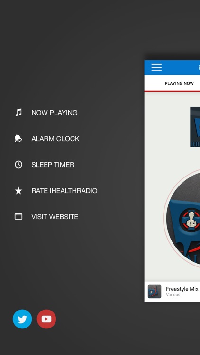
Task: Open the ALARM CLOCK menu entry
Action: 55,139
